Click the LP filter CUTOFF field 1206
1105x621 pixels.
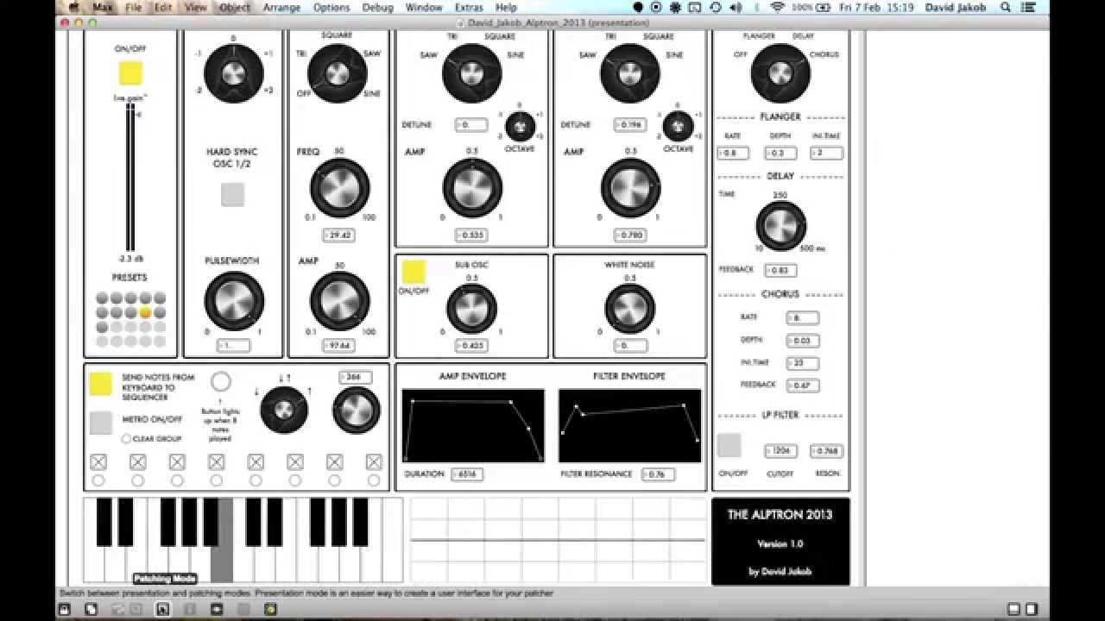coord(780,451)
